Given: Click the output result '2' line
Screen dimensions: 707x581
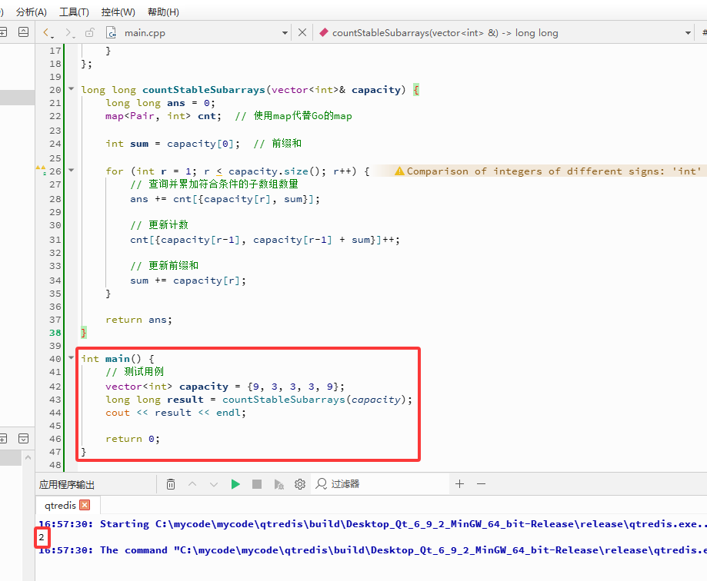Looking at the screenshot, I should coord(42,537).
